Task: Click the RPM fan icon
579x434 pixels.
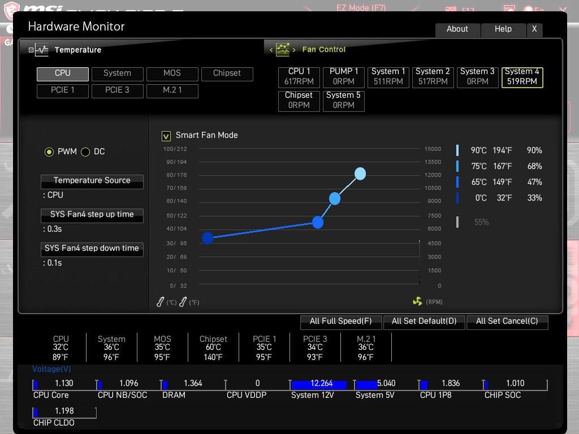Action: pos(417,302)
